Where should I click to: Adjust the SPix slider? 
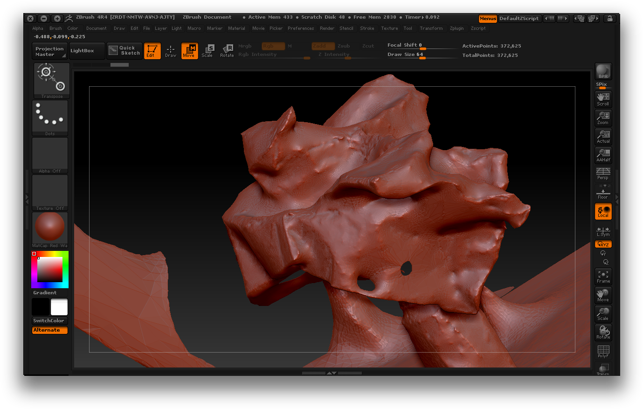point(603,86)
